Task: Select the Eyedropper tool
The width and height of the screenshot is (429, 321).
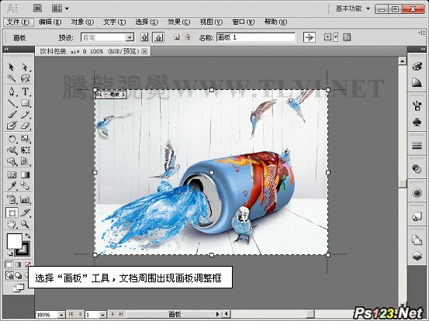Action: [x=12, y=186]
